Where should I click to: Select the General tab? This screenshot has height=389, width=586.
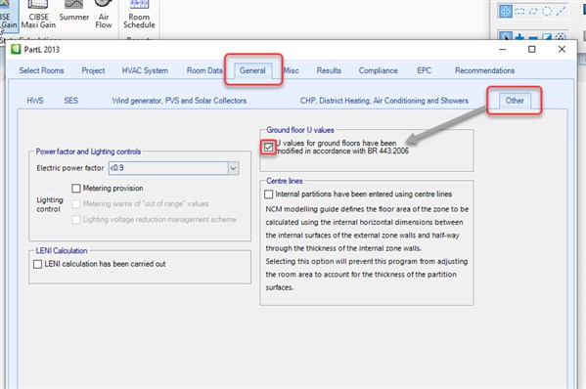tap(252, 70)
